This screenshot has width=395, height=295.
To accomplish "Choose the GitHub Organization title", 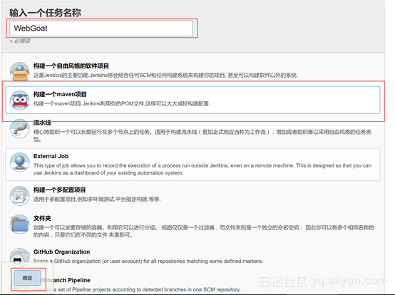I will click(61, 252).
